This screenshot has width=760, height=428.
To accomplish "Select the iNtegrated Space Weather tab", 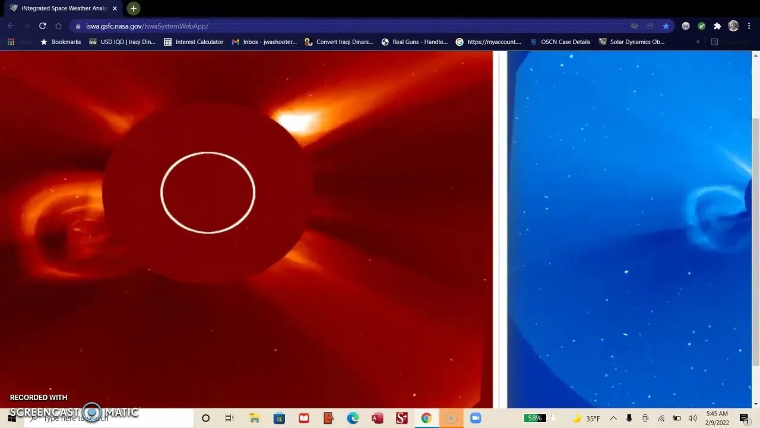I will pyautogui.click(x=62, y=8).
